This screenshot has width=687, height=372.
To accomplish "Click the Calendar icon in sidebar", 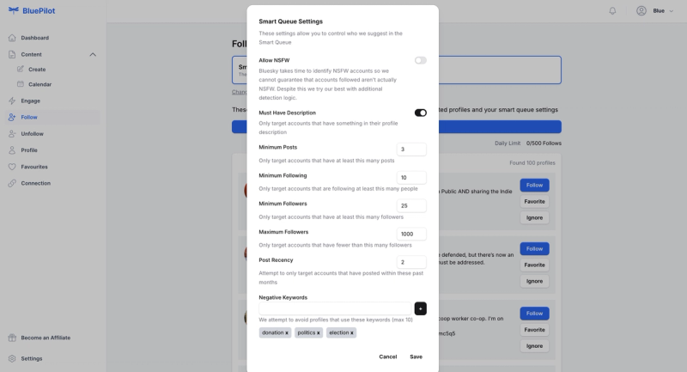I will [21, 84].
